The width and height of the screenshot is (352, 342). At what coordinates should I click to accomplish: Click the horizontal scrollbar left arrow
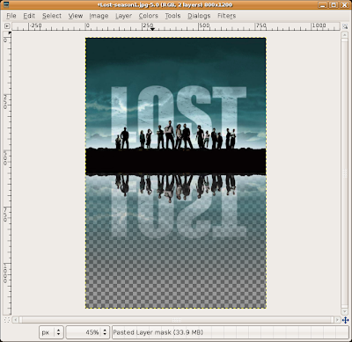pyautogui.click(x=16, y=320)
